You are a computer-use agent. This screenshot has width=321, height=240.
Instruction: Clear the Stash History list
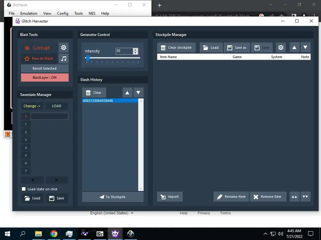[x=94, y=92]
